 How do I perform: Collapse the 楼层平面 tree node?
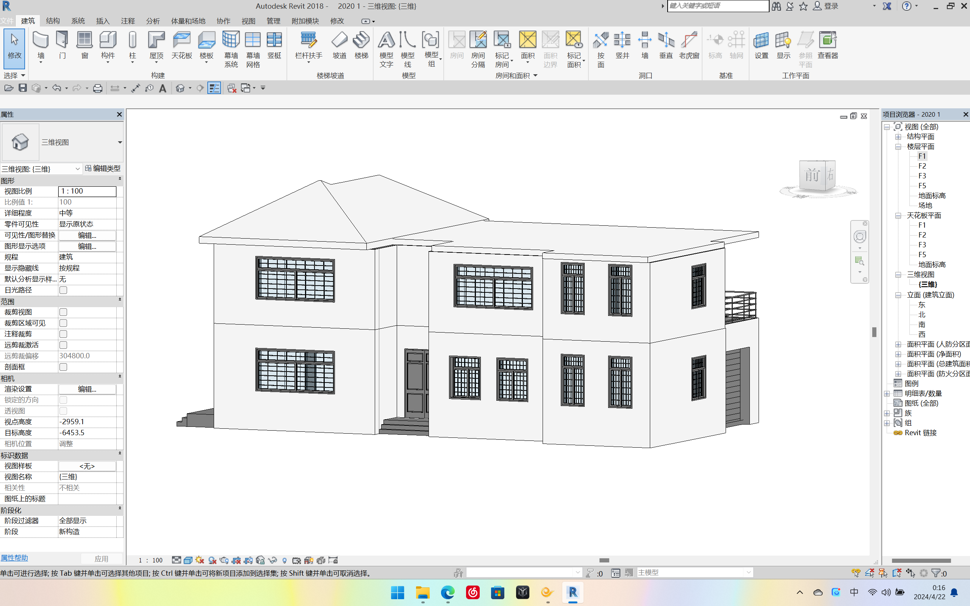tap(898, 147)
